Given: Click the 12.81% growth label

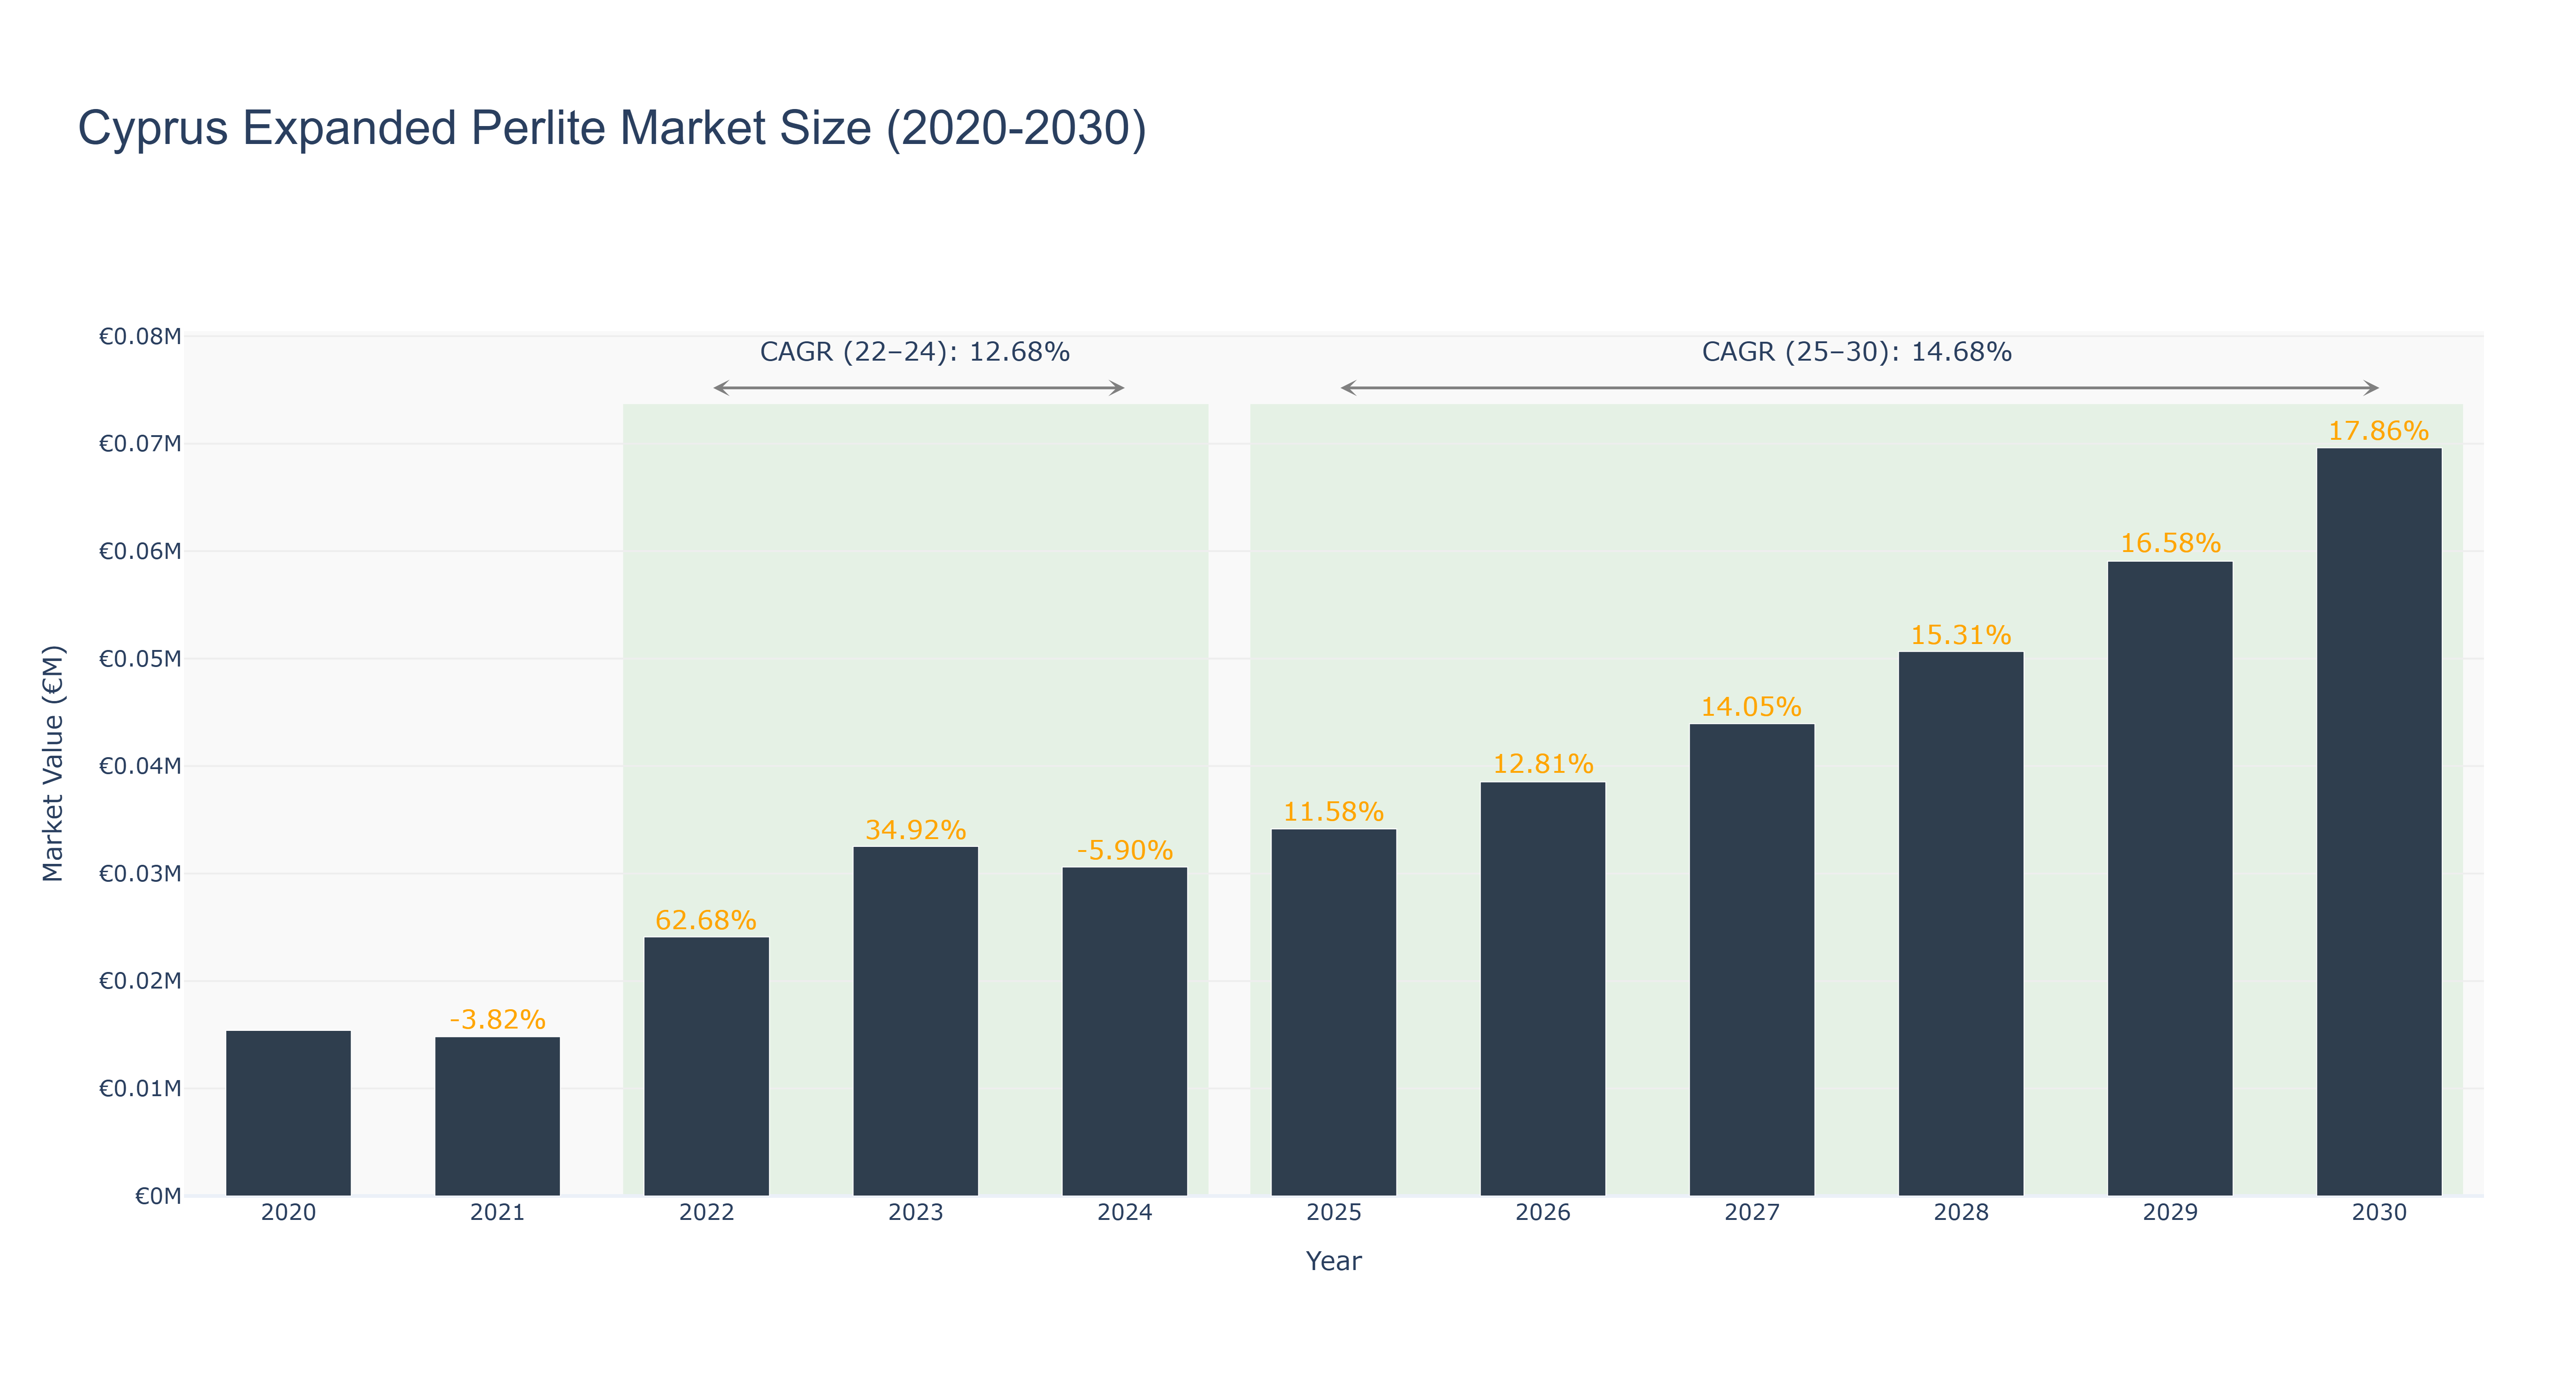Looking at the screenshot, I should (1542, 764).
